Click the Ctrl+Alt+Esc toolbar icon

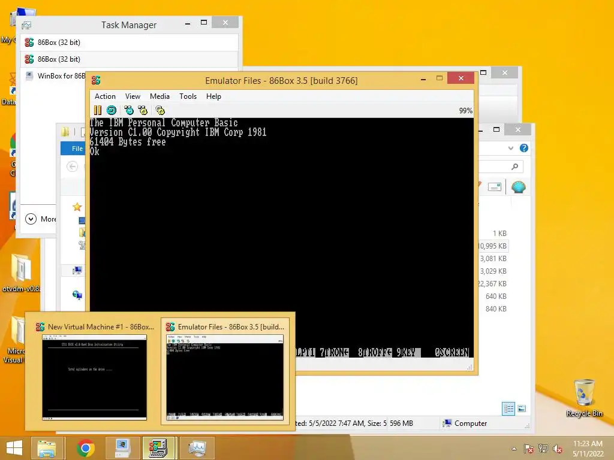[x=143, y=111]
